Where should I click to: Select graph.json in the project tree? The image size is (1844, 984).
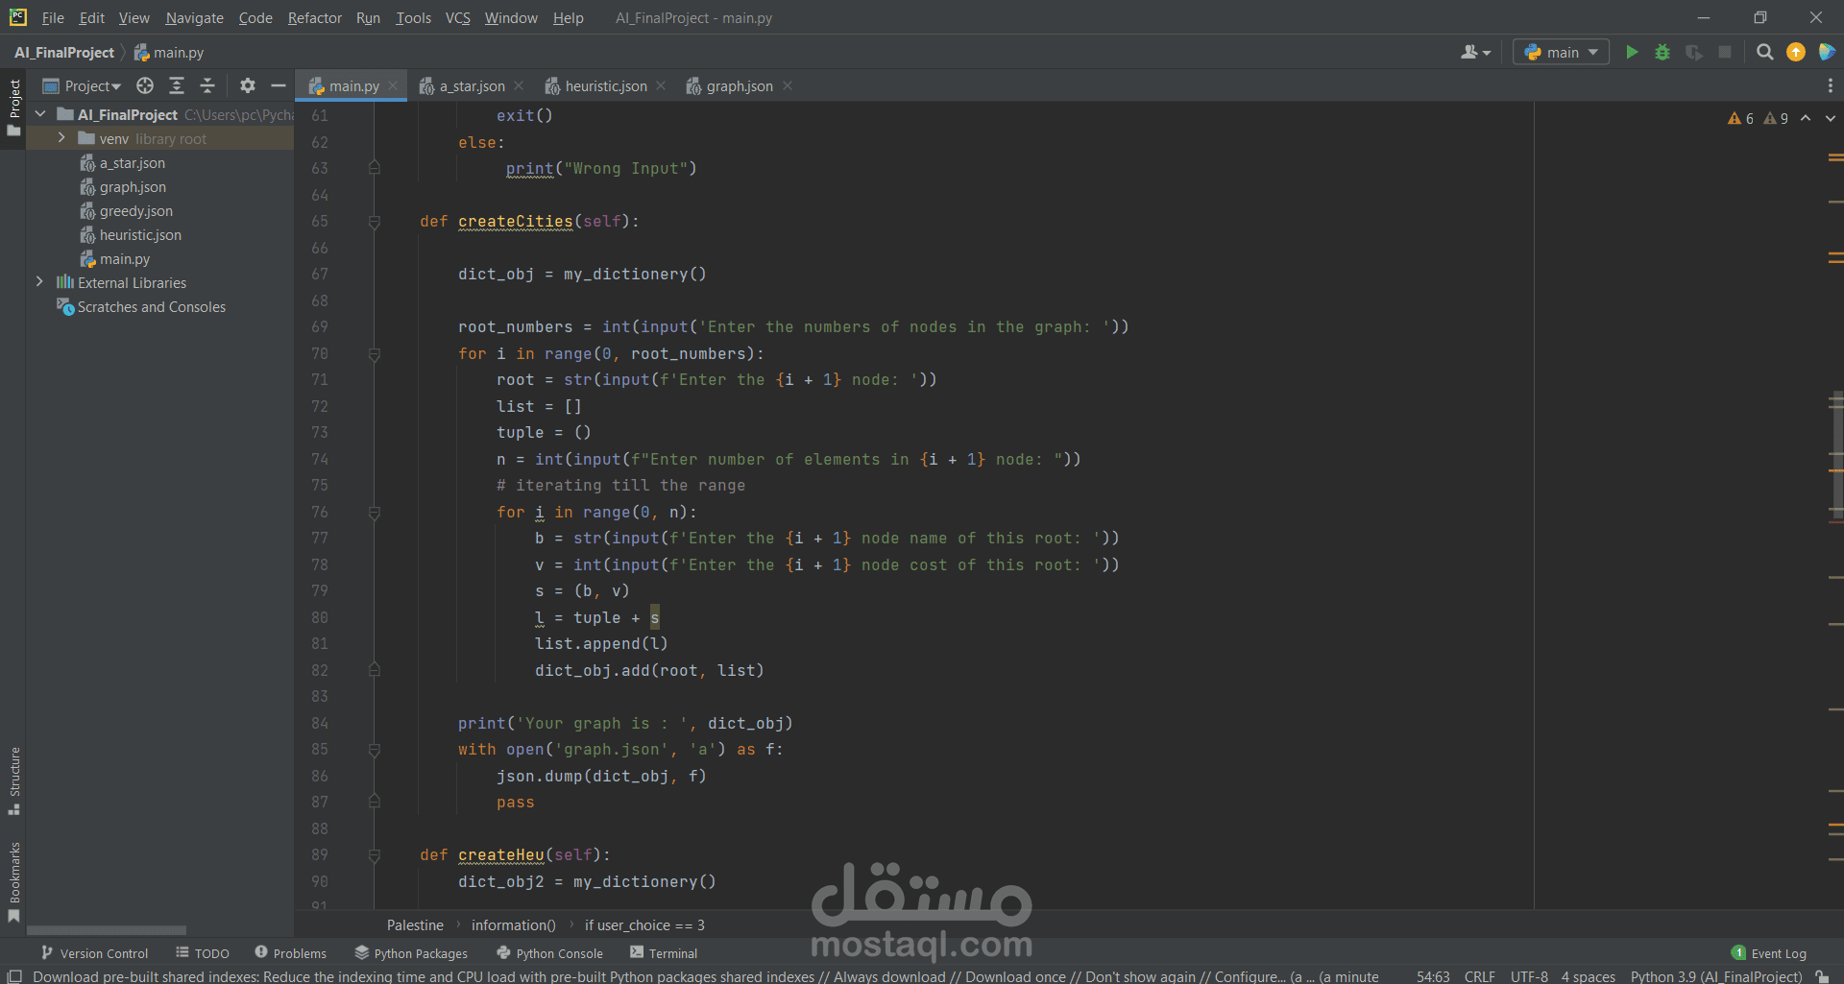click(123, 187)
